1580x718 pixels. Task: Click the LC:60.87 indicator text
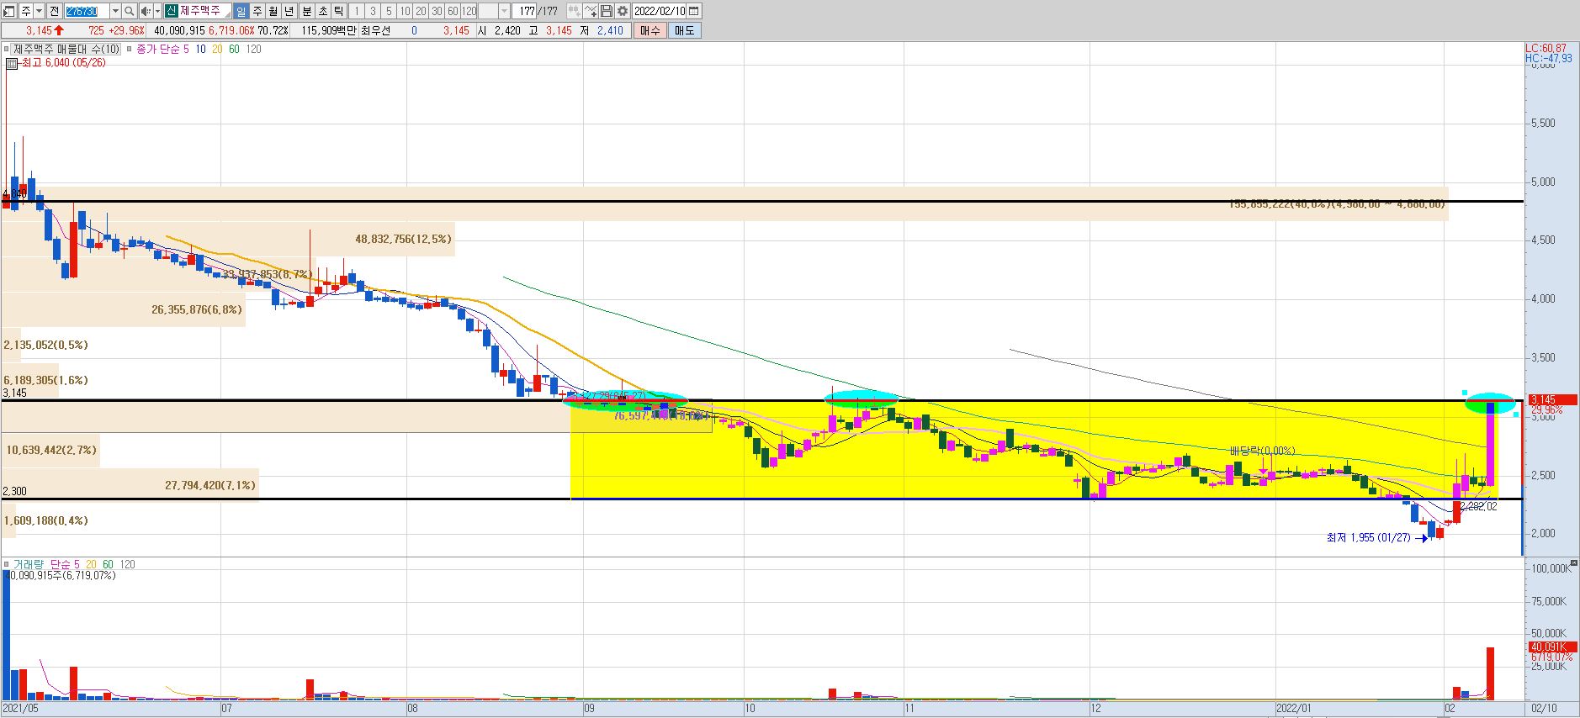point(1546,48)
